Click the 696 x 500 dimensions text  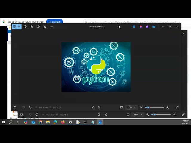pyautogui.click(x=43, y=108)
